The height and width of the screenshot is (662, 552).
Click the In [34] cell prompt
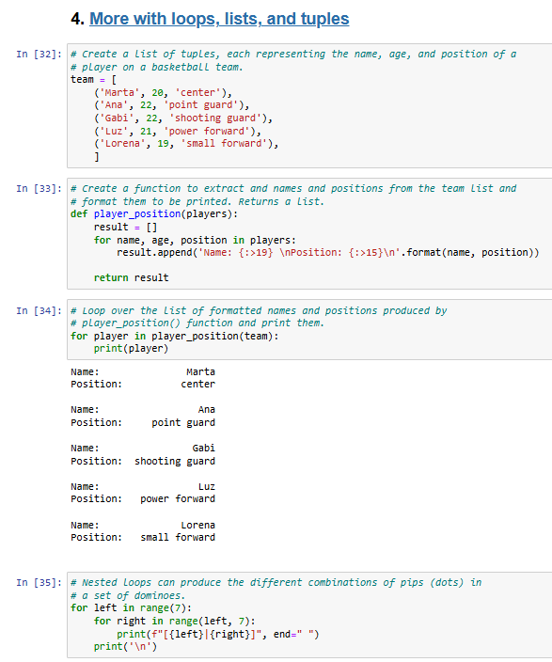tap(39, 310)
